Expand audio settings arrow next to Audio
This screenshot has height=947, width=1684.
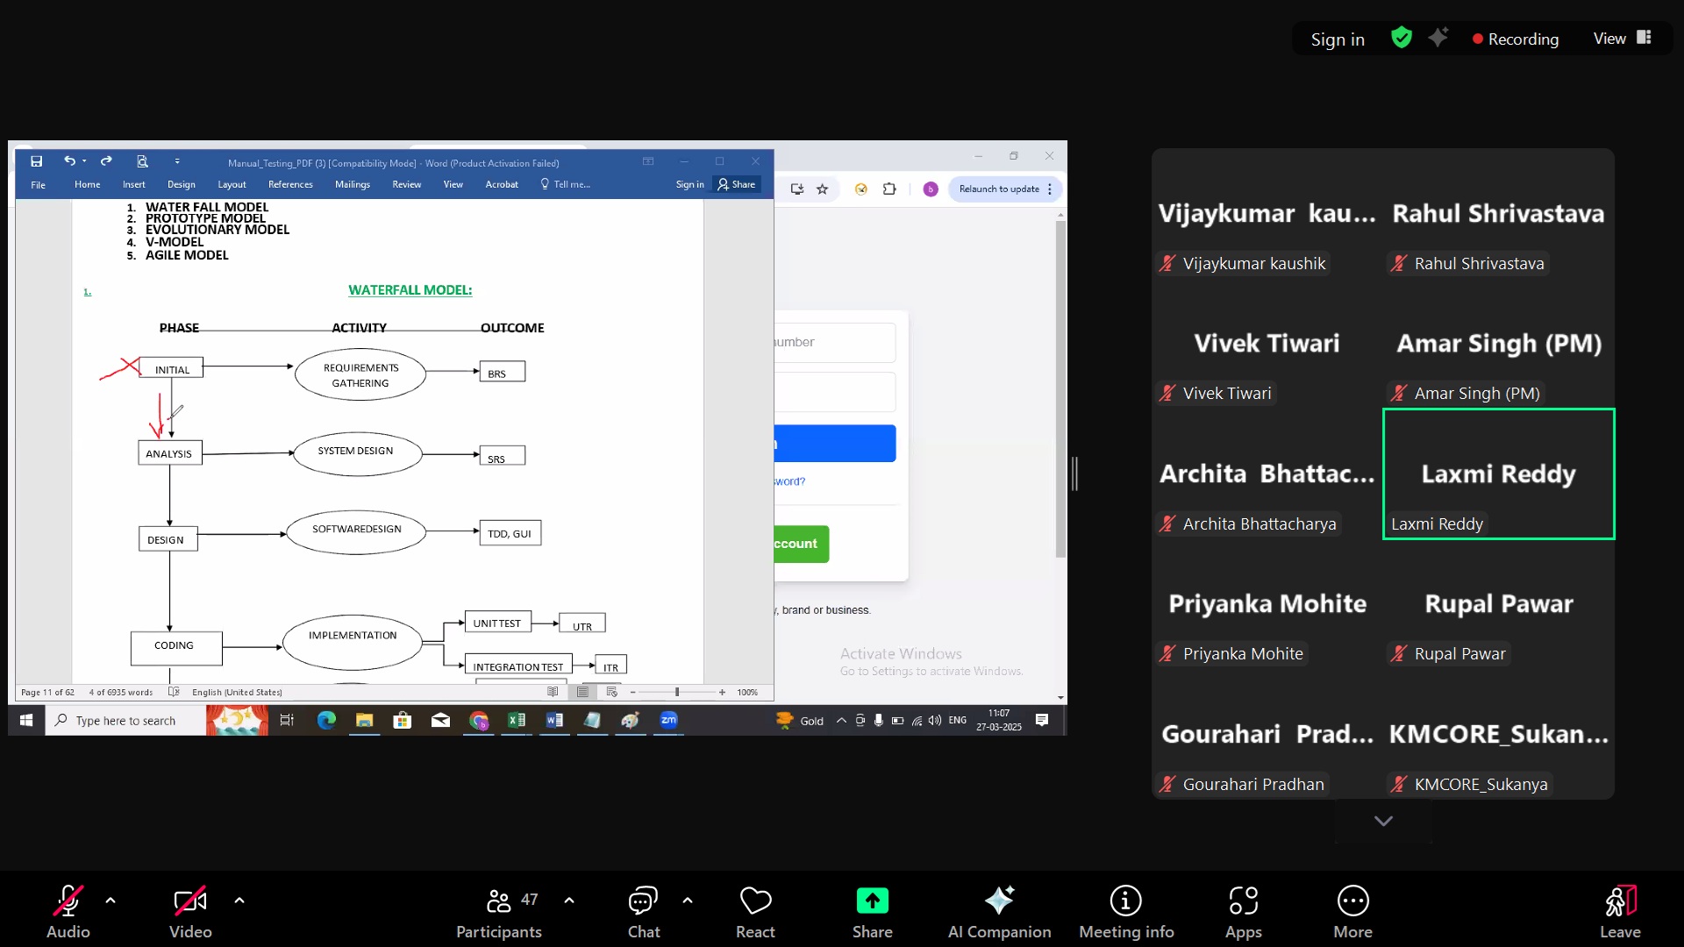pyautogui.click(x=111, y=900)
